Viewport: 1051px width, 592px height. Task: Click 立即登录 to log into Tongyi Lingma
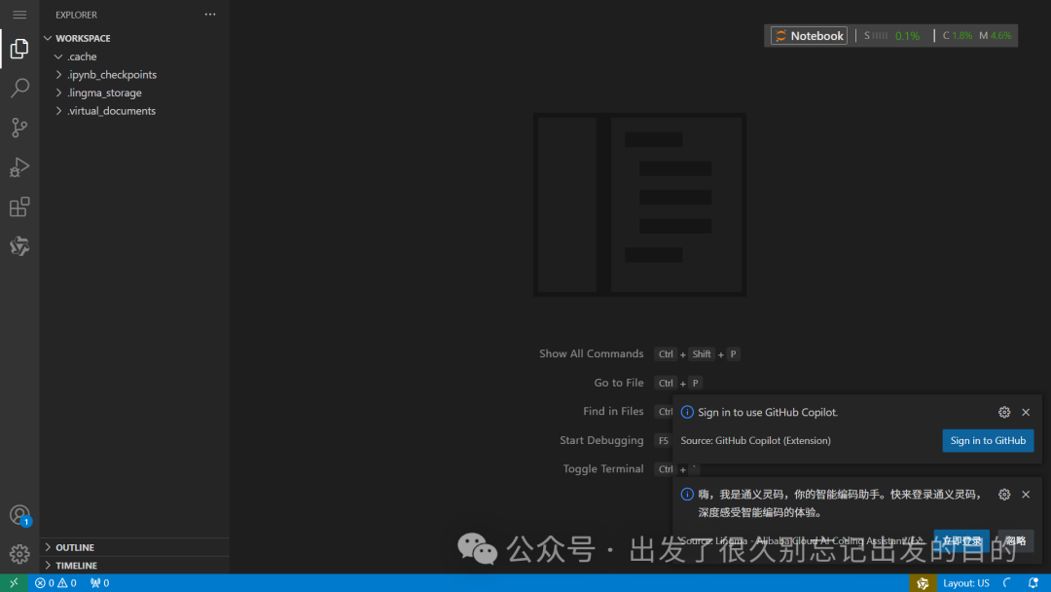click(960, 540)
